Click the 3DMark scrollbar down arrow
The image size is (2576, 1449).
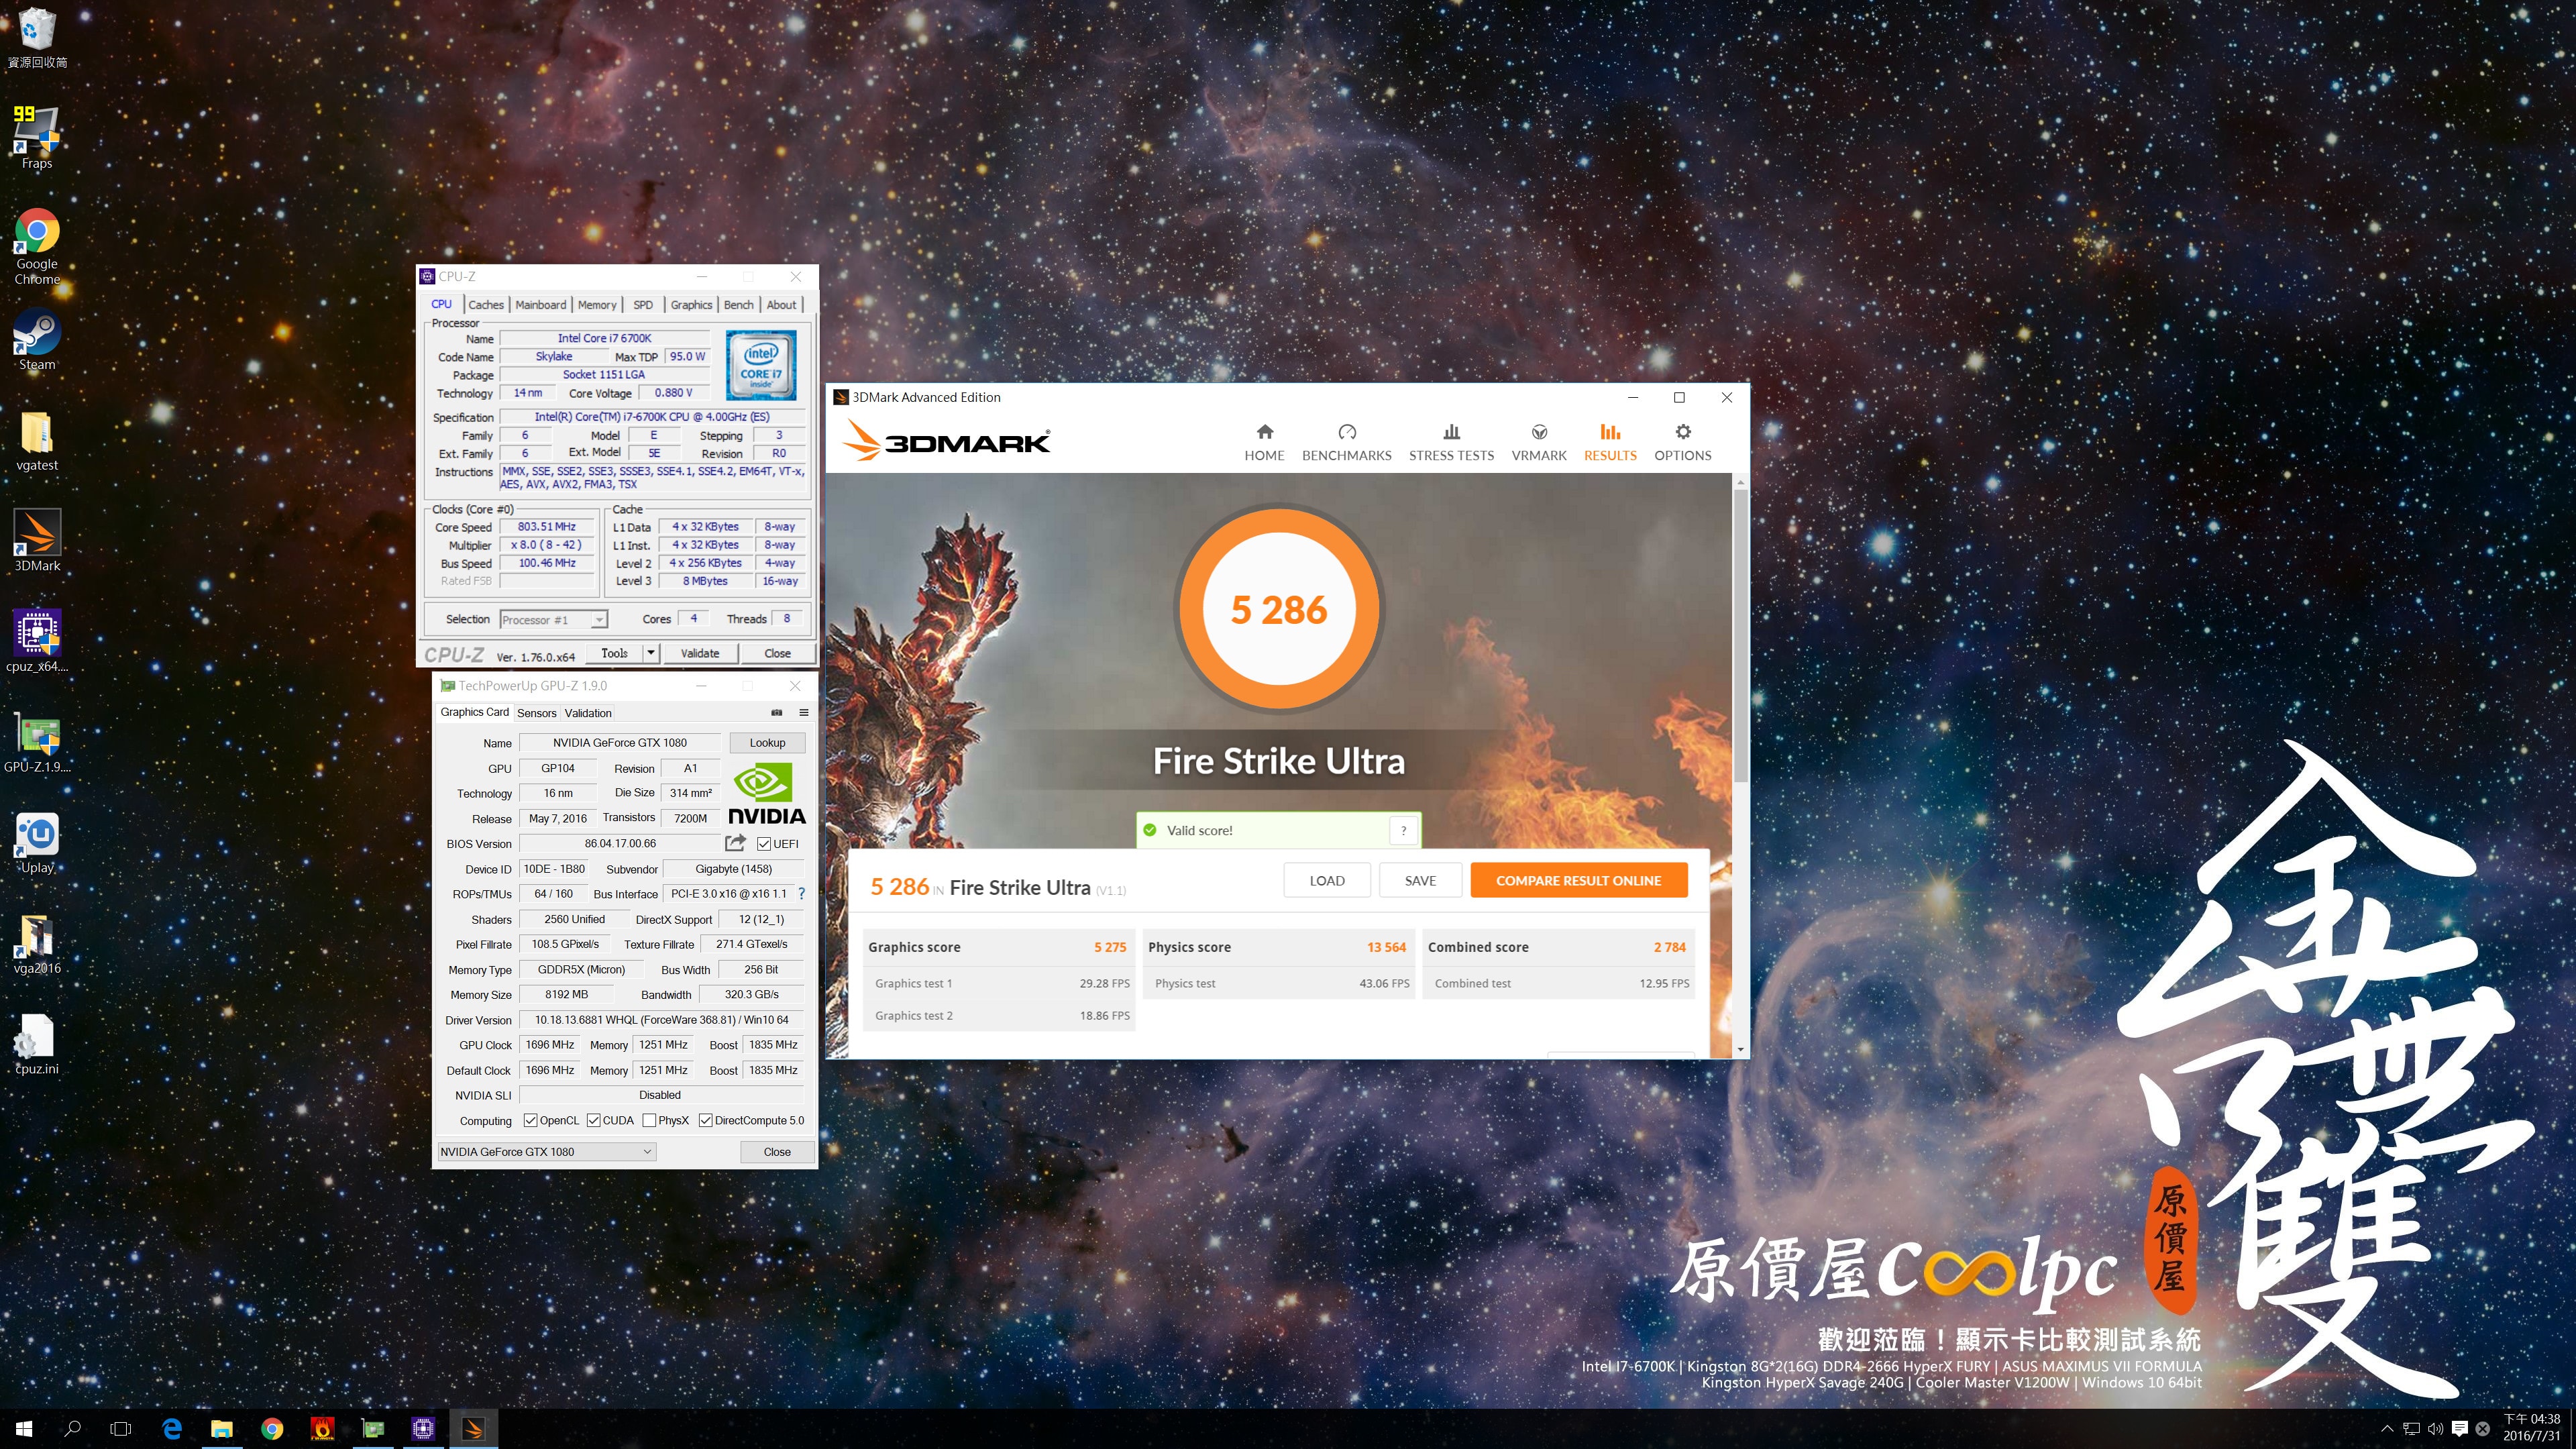tap(1741, 1049)
